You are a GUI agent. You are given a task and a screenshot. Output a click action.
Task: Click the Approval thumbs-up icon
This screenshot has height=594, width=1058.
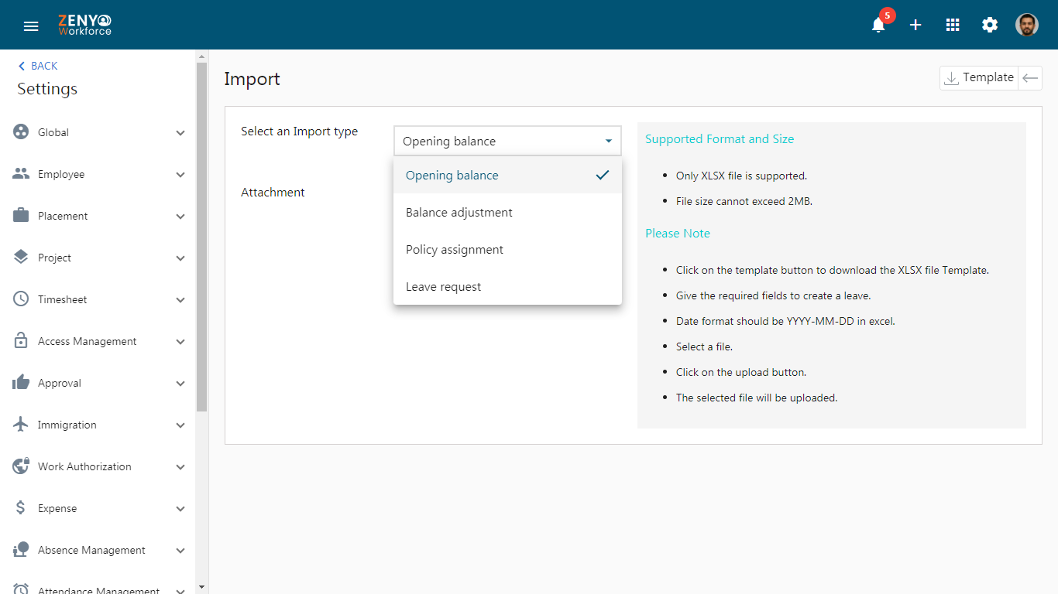point(21,383)
